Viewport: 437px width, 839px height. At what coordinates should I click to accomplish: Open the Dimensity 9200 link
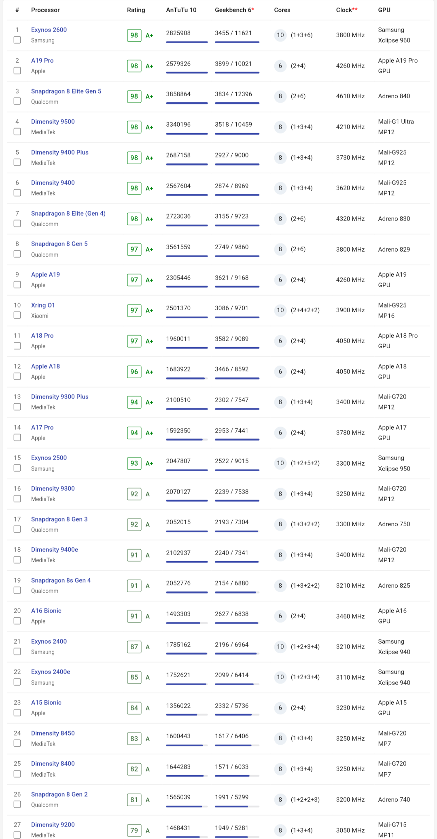tap(53, 824)
